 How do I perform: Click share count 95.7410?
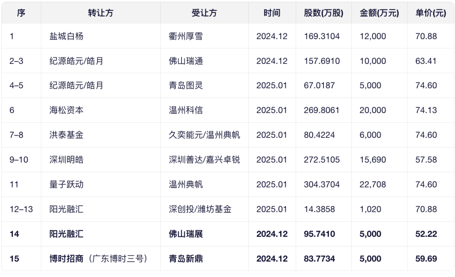point(319,234)
